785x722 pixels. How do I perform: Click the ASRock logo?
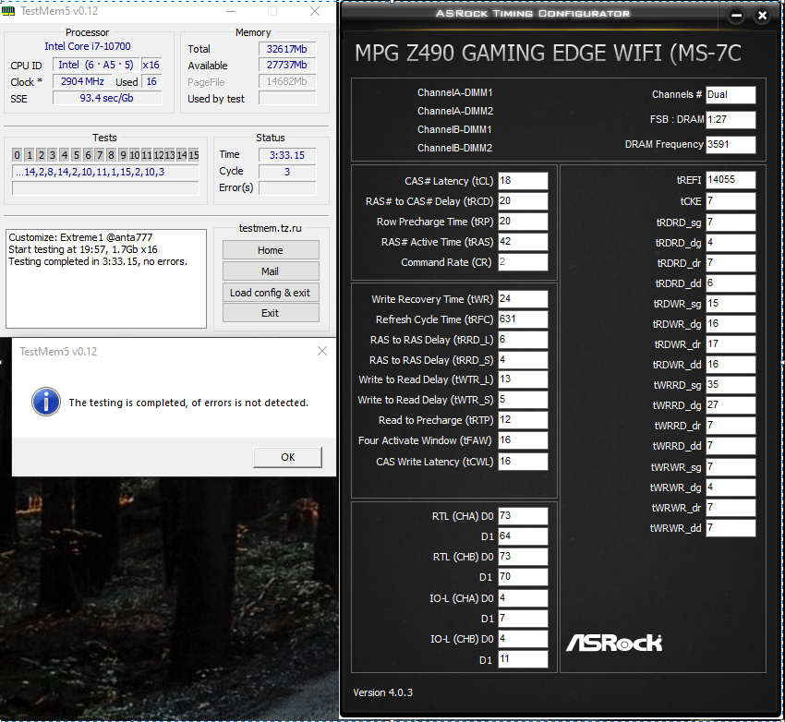click(614, 643)
